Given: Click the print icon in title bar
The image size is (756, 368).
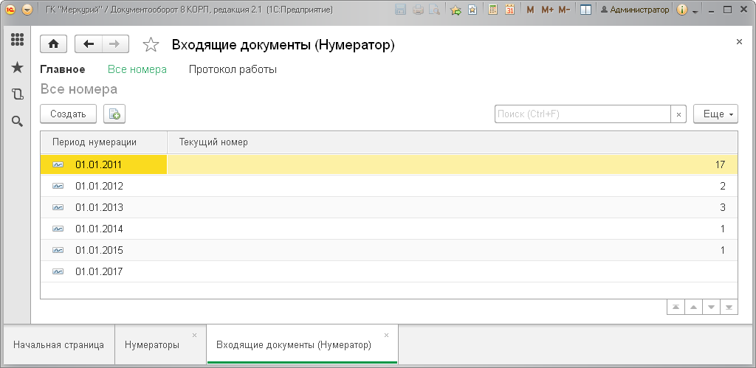Looking at the screenshot, I should point(418,10).
